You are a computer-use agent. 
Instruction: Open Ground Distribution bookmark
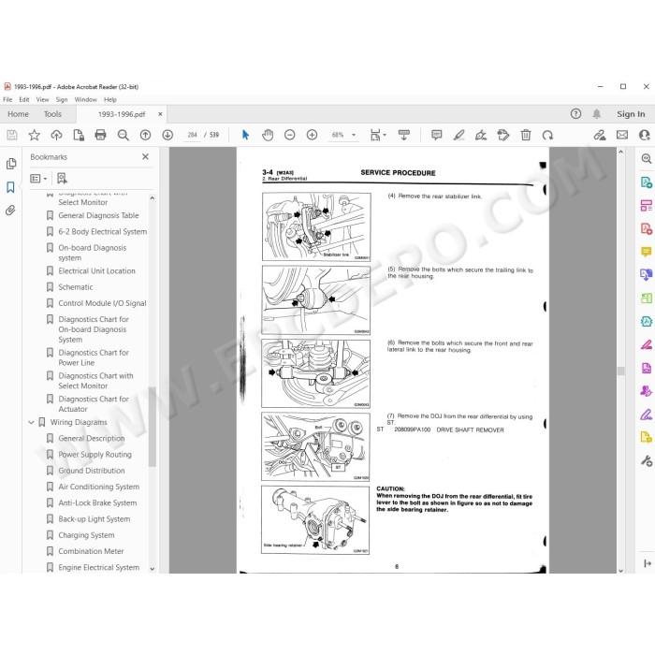click(92, 471)
